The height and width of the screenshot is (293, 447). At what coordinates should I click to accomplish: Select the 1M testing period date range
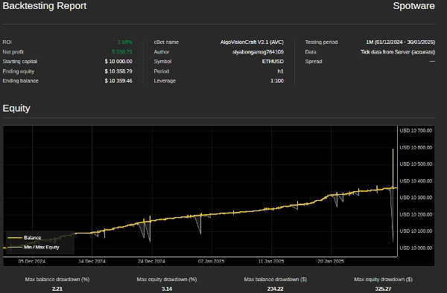(x=401, y=42)
